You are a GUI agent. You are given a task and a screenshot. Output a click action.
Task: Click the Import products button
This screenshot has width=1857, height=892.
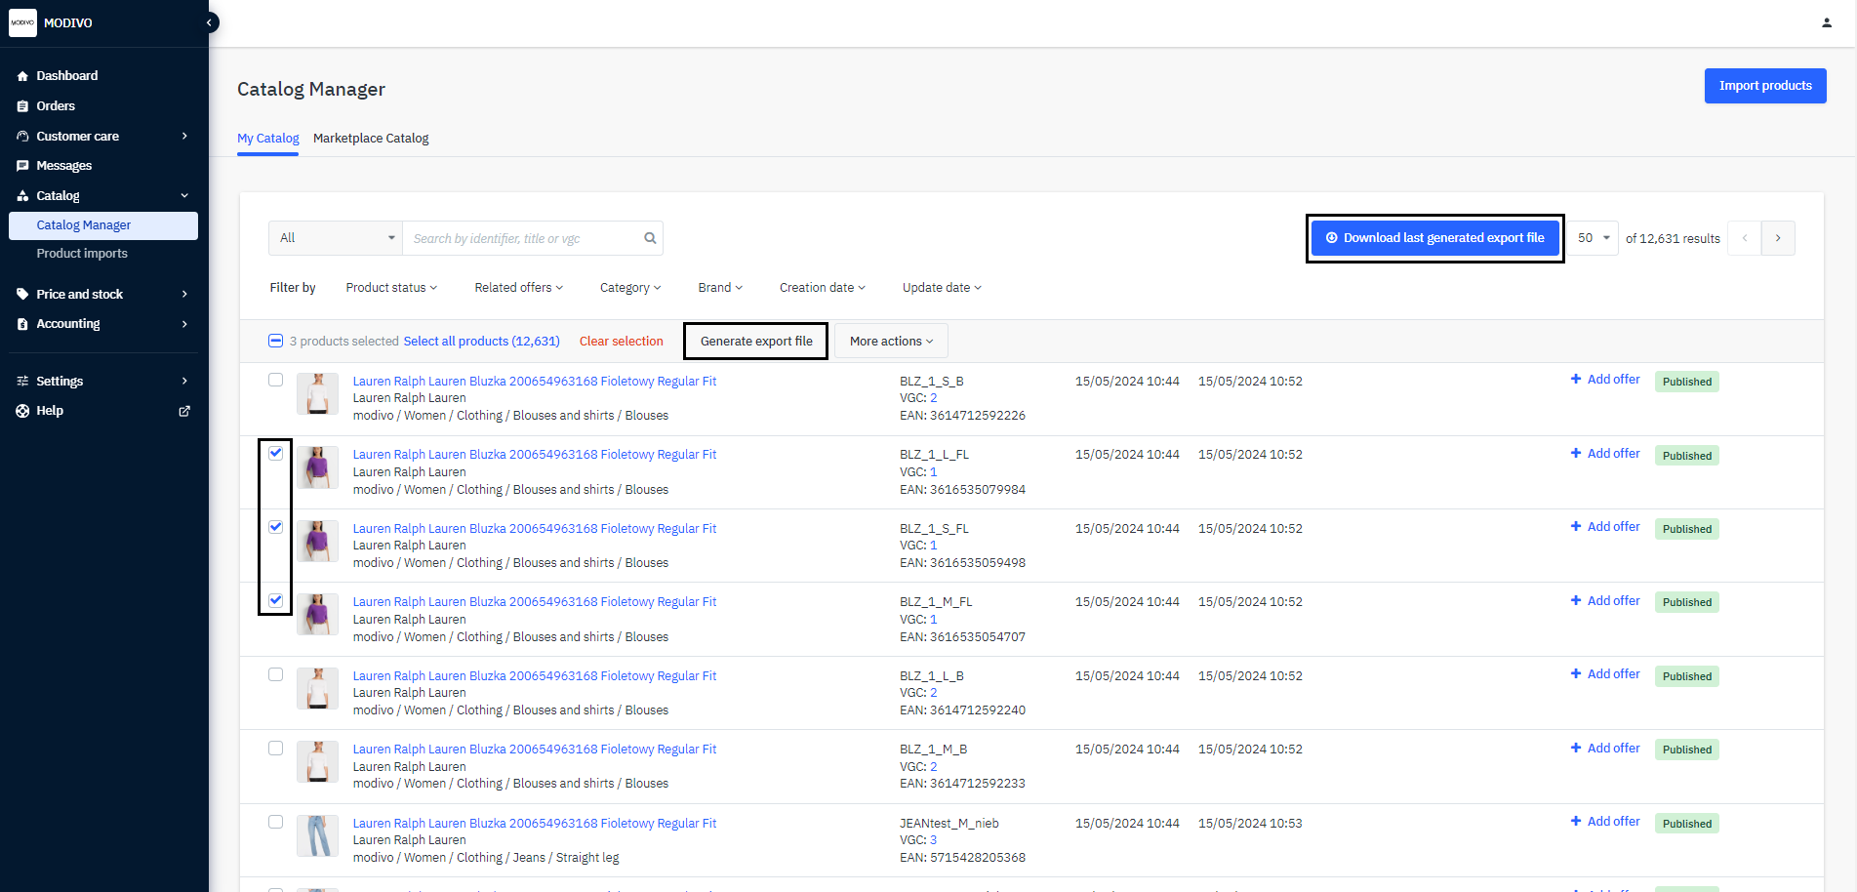[x=1765, y=86]
